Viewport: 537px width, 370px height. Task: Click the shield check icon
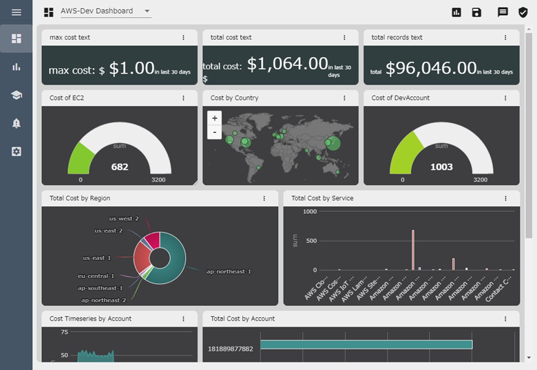[523, 12]
